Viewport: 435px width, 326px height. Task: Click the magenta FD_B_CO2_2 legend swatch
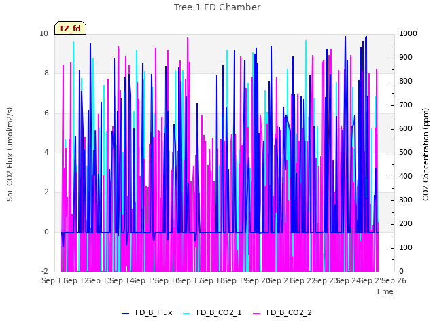click(x=257, y=314)
